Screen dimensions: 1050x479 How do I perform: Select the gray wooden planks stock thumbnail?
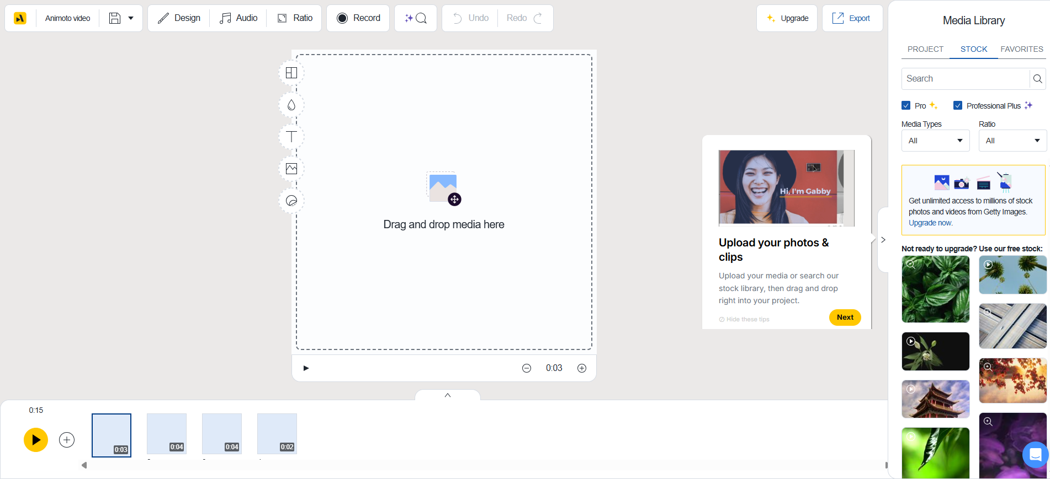pos(1013,326)
